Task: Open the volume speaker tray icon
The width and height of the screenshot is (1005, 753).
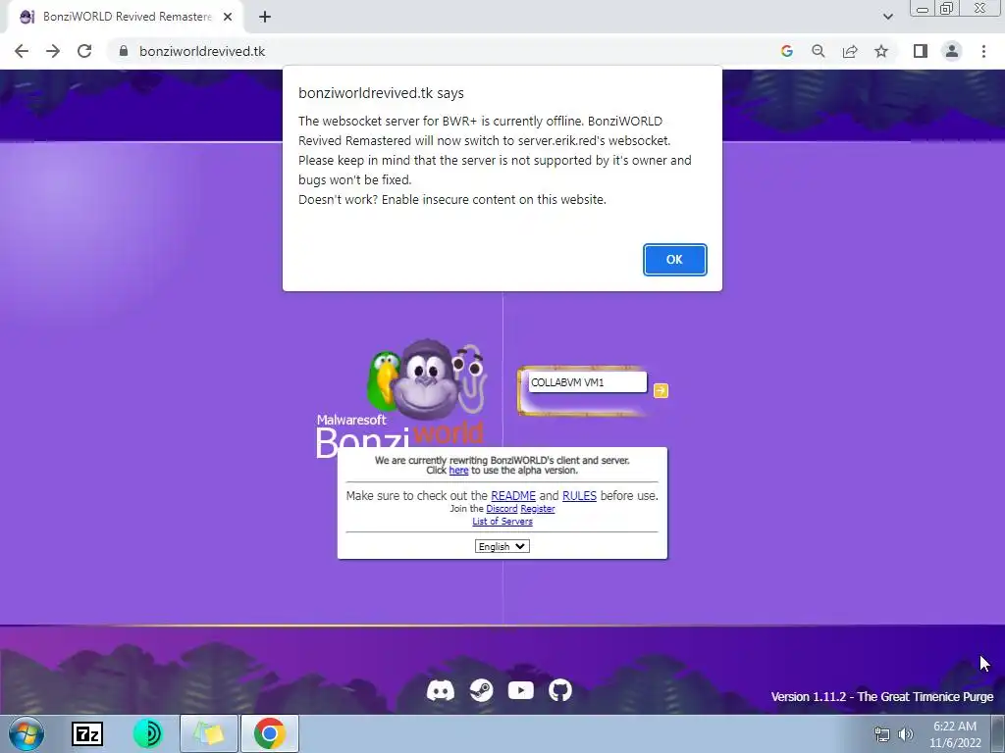Action: (906, 734)
